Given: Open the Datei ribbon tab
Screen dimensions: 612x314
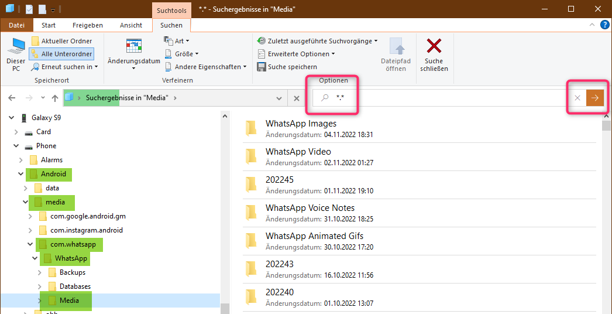Looking at the screenshot, I should pyautogui.click(x=16, y=25).
